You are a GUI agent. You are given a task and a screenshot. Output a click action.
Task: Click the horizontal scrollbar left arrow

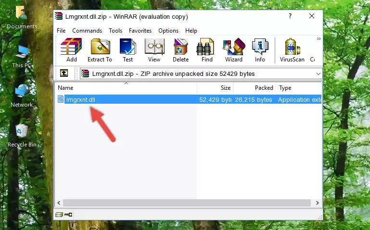[x=59, y=203]
